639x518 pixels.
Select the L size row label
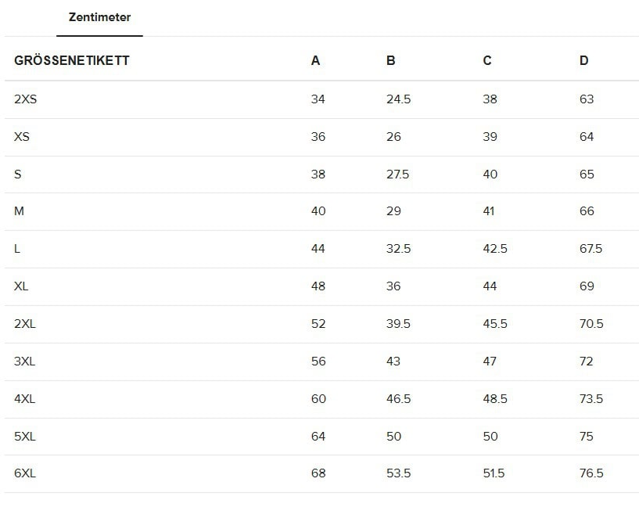tap(17, 249)
